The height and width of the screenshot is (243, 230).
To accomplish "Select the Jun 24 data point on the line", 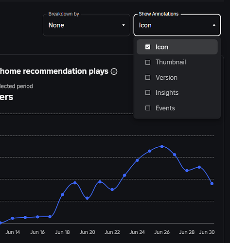I will click(x=137, y=160).
